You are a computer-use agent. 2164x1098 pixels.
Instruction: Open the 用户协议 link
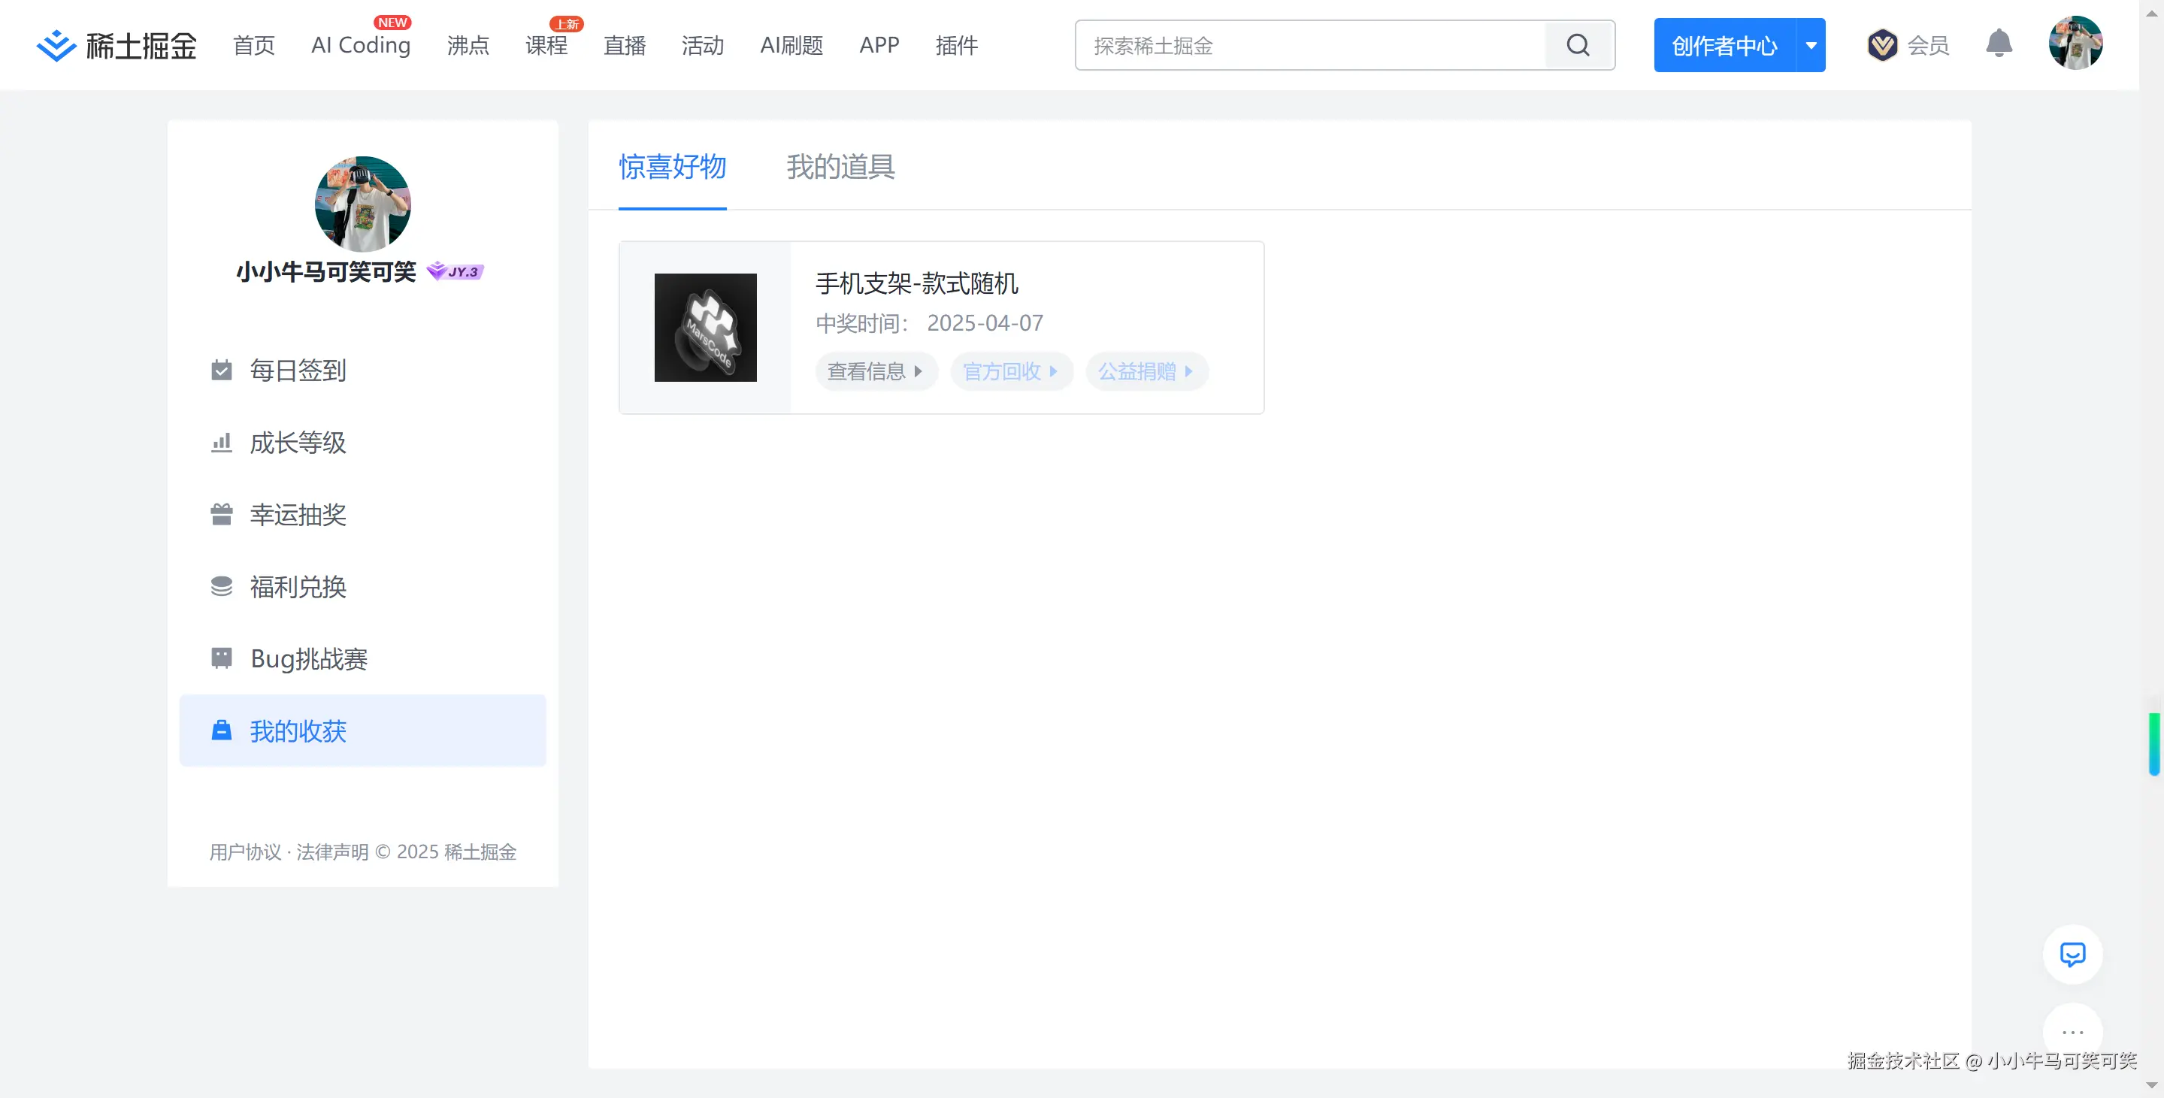point(244,851)
